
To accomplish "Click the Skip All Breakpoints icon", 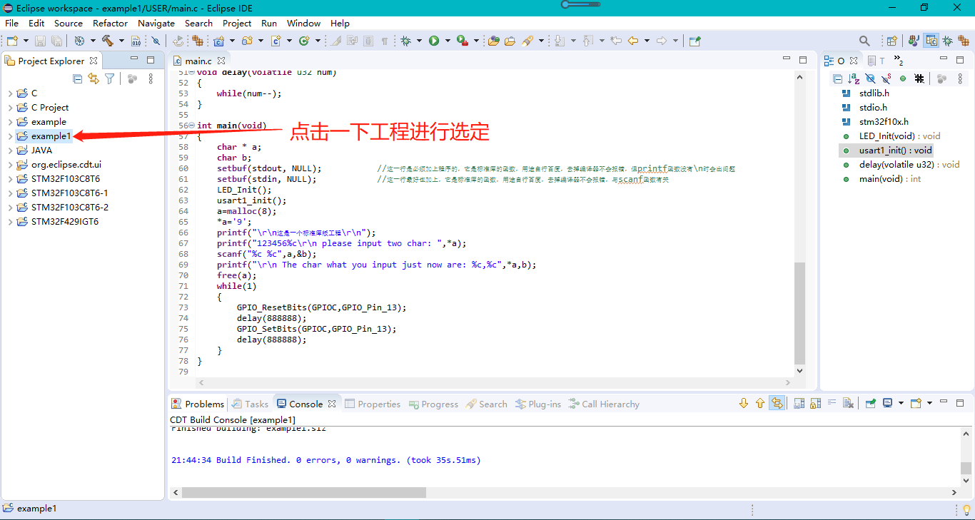I will click(x=156, y=41).
